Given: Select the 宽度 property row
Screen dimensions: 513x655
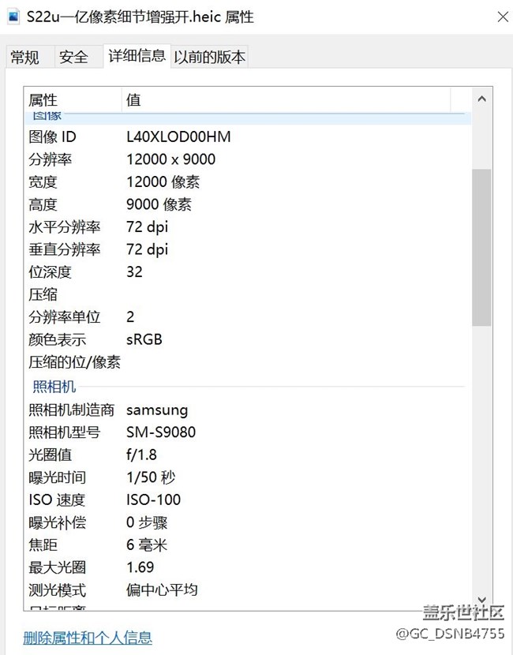Looking at the screenshot, I should pyautogui.click(x=248, y=182).
